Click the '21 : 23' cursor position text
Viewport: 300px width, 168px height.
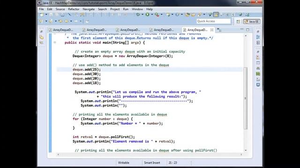pyautogui.click(x=173, y=163)
